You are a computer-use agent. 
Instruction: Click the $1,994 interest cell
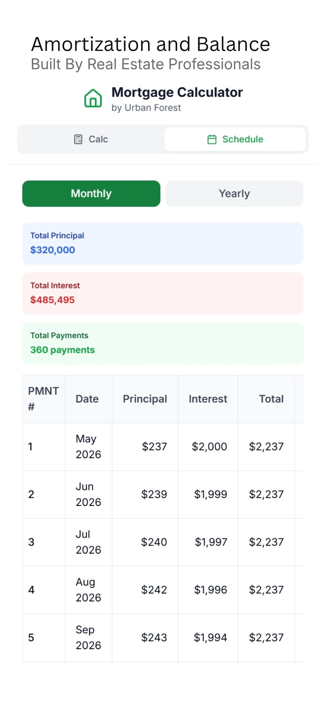pos(208,638)
